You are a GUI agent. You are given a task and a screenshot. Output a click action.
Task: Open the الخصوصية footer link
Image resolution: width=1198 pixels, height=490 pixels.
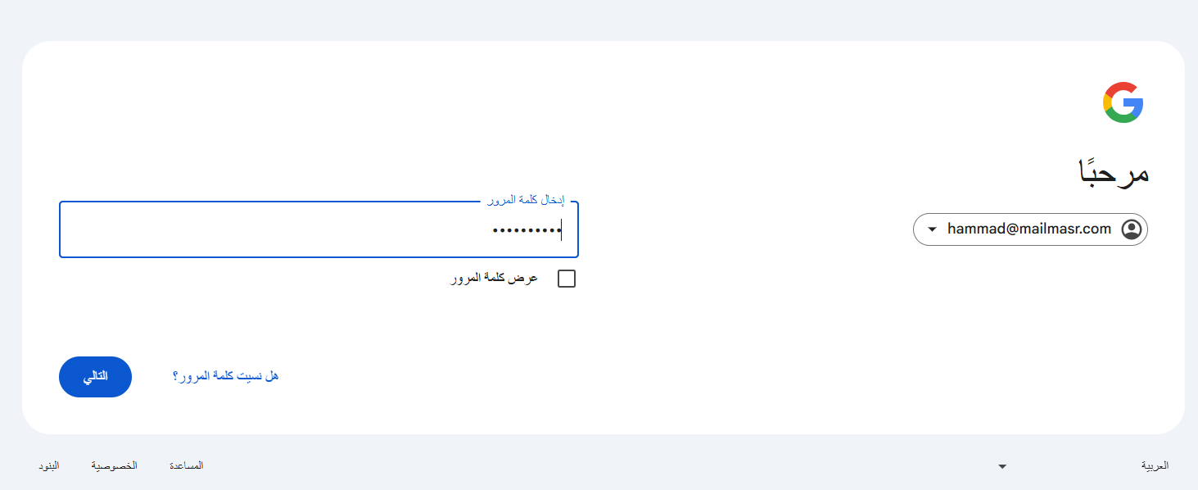115,465
